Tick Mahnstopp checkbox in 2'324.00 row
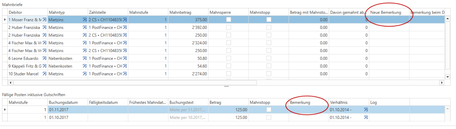This screenshot has height=129, width=456. tap(269, 43)
